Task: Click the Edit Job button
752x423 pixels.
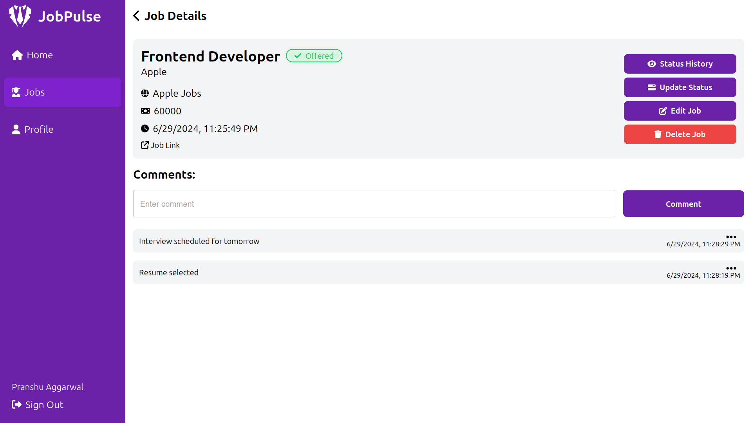Action: pyautogui.click(x=680, y=111)
